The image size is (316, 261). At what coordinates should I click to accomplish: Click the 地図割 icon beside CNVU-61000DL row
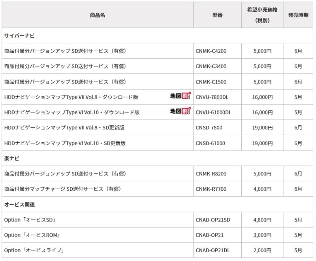(180, 112)
